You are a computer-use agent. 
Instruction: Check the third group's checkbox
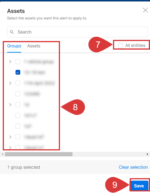[18, 83]
